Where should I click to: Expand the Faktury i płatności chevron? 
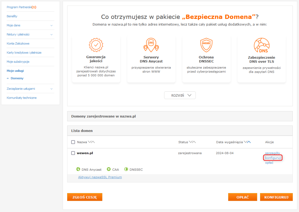(52, 34)
